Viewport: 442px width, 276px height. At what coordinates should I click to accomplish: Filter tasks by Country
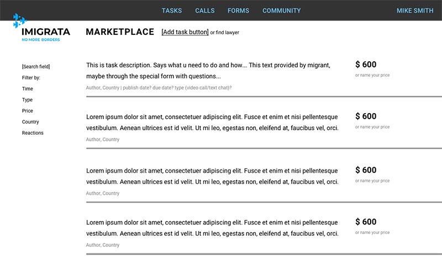[x=30, y=122]
